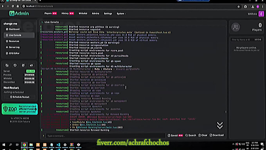Select Live Console in the sidebar
This screenshot has height=150, width=266.
tap(19, 35)
